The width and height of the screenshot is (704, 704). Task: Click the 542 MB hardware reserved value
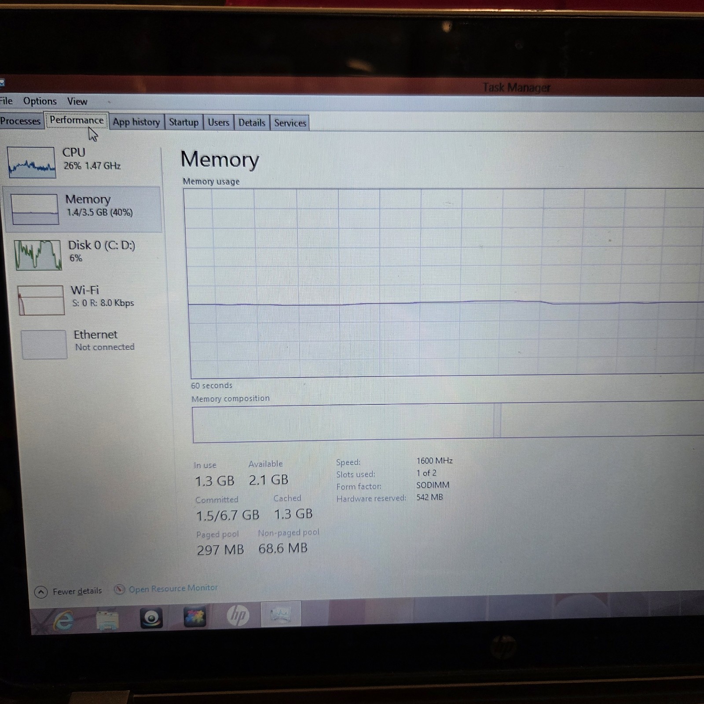coord(429,497)
